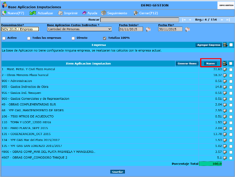The height and width of the screenshot is (177, 235).
Task: Click the Generar Items button
Action: [187, 63]
